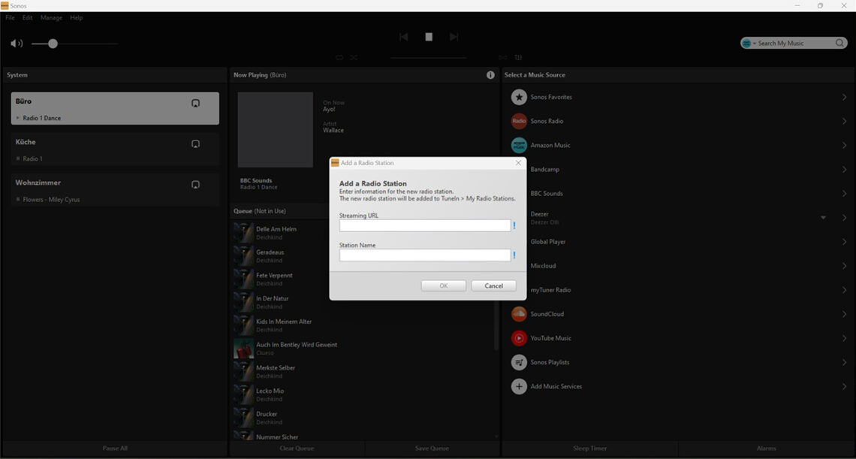Screen dimensions: 856x459
Task: Open the File menu
Action: pos(11,17)
